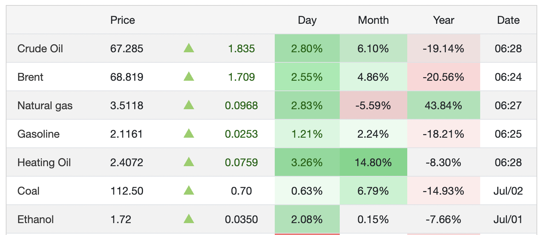Click the Jul/02 date in Coal row

coord(508,191)
